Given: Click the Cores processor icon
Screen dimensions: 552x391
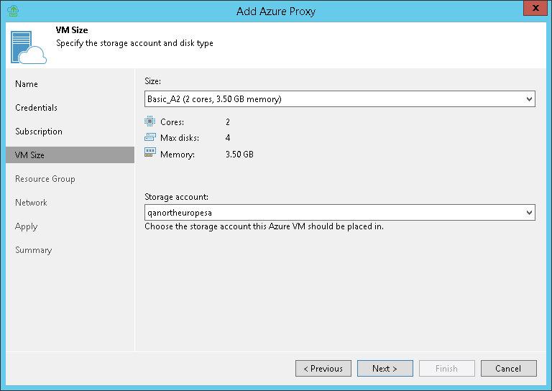Looking at the screenshot, I should (x=149, y=122).
